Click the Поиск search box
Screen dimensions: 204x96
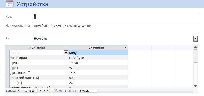point(88,91)
